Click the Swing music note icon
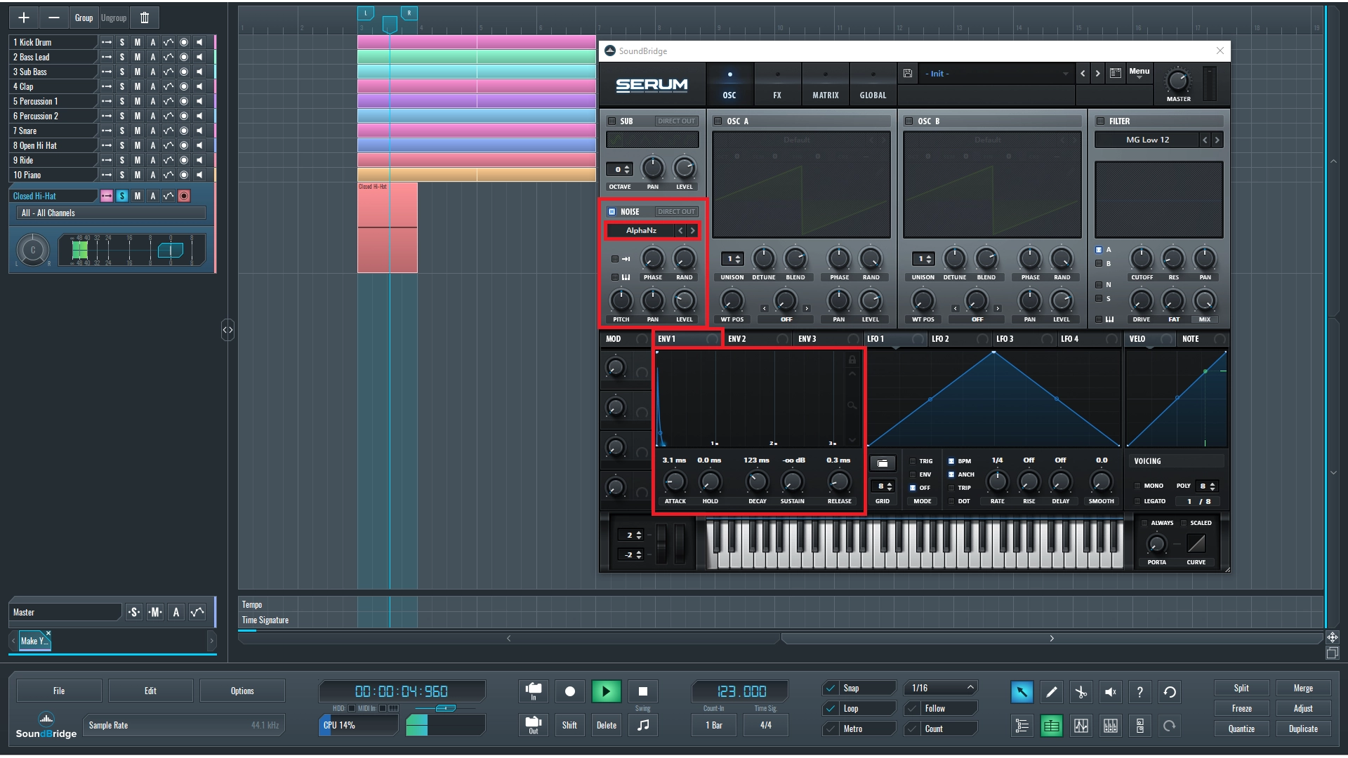Image resolution: width=1348 pixels, height=758 pixels. 643,725
